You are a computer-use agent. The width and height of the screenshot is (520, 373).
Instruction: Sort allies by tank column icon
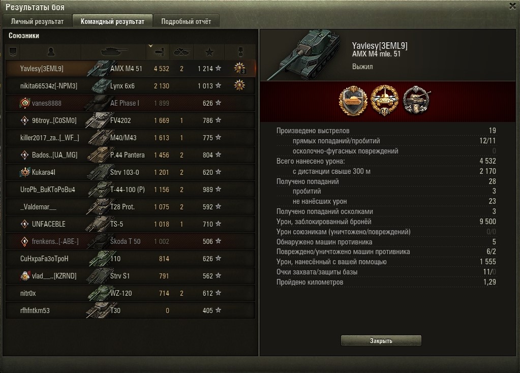[x=114, y=52]
